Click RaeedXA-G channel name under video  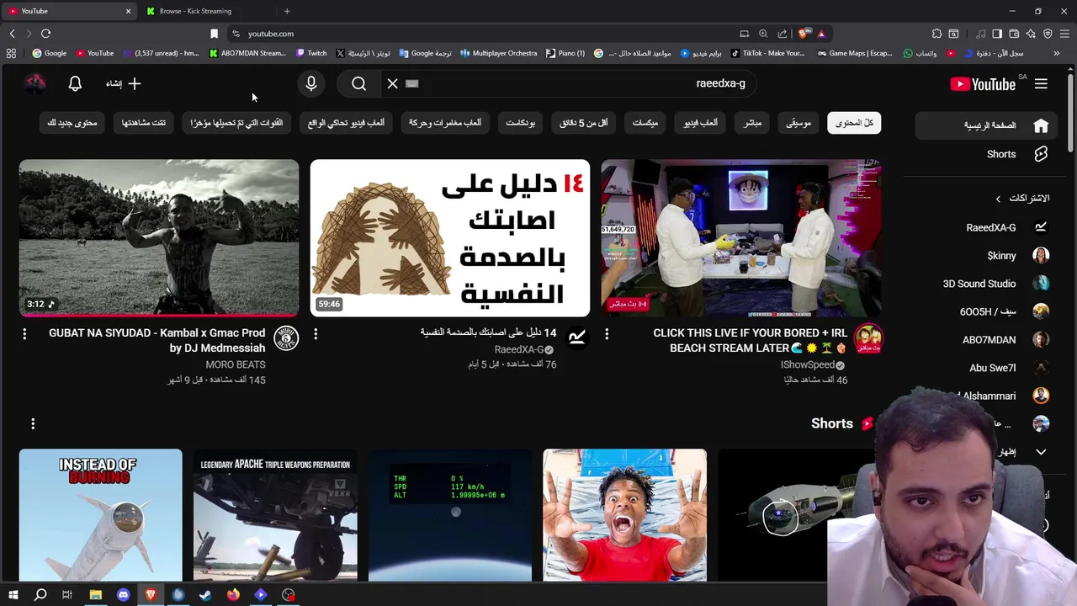pos(519,349)
